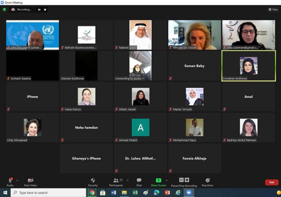Open the Reactions emoji icon

pyautogui.click(x=208, y=180)
